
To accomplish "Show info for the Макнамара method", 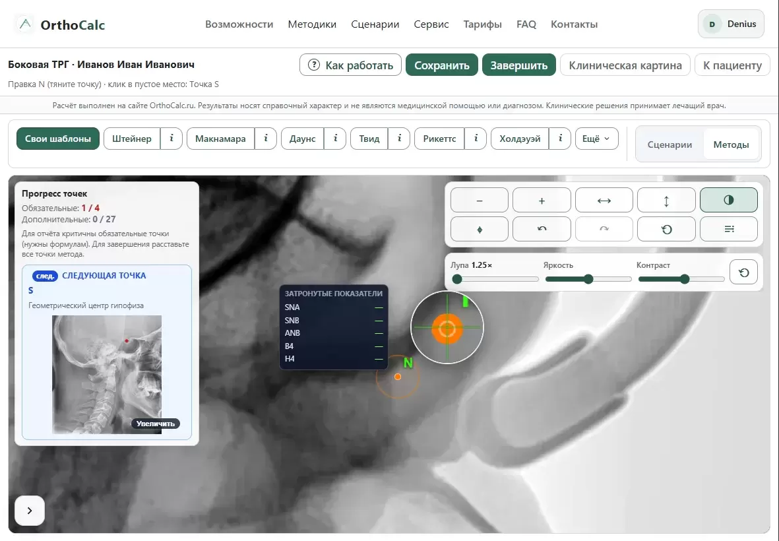I will point(266,139).
